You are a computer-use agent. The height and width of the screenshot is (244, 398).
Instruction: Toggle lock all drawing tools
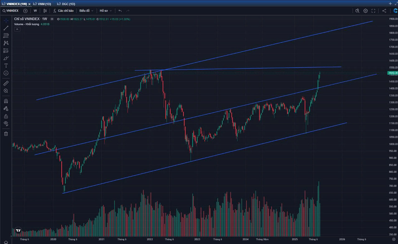(x=6, y=116)
